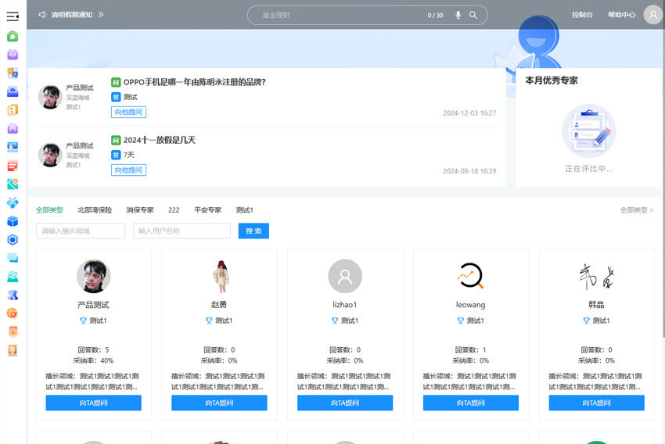Viewport: 665px width, 444px height.
Task: Open 赵勇's avatar photo
Action: click(220, 276)
